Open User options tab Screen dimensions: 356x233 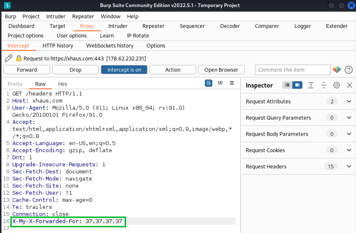[72, 36]
